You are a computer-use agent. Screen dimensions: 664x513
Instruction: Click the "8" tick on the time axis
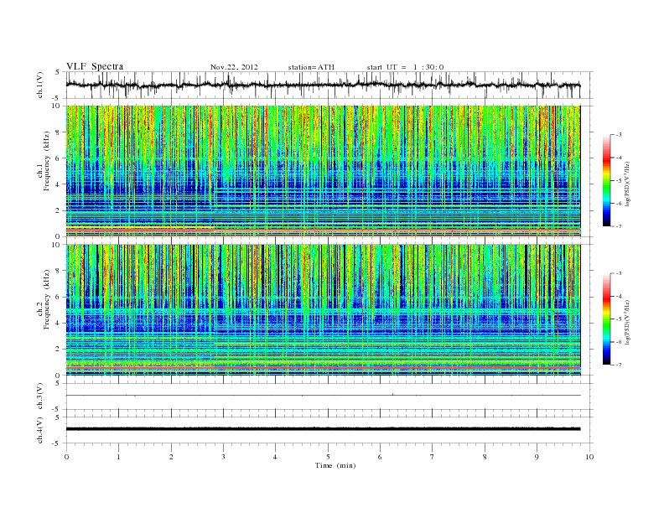click(x=485, y=457)
